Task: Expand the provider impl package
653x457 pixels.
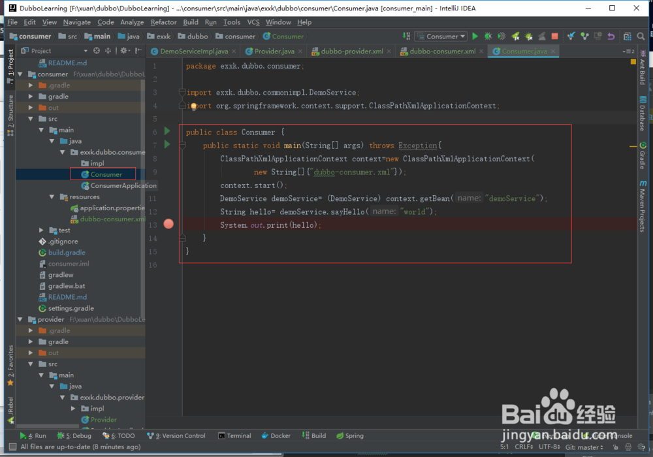Action: (73, 408)
